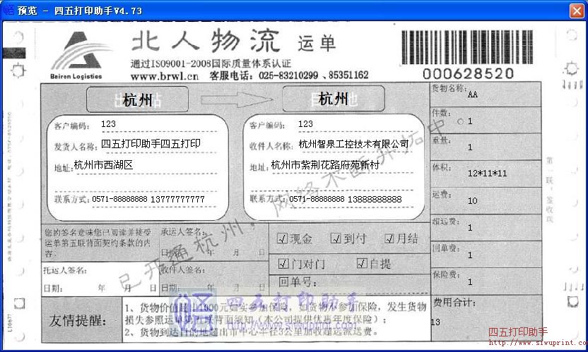Open the siwuprint.com link at bottom right
Viewport: 588px width, 352px height.
[x=538, y=342]
